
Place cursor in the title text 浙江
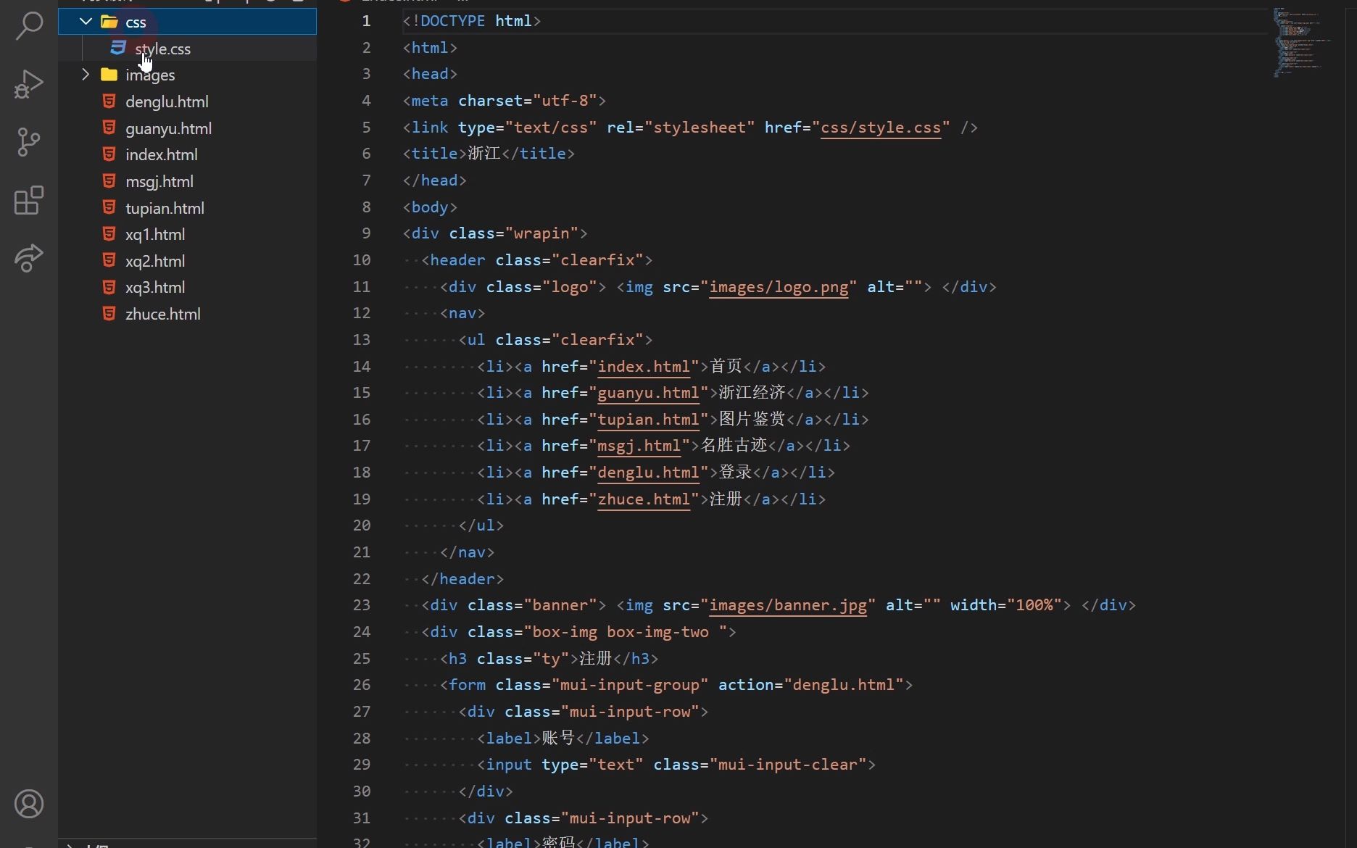484,154
